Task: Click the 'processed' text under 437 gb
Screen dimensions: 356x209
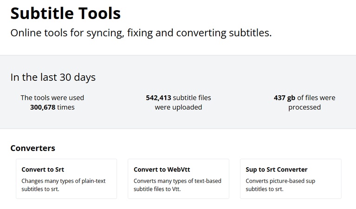Action: click(304, 107)
